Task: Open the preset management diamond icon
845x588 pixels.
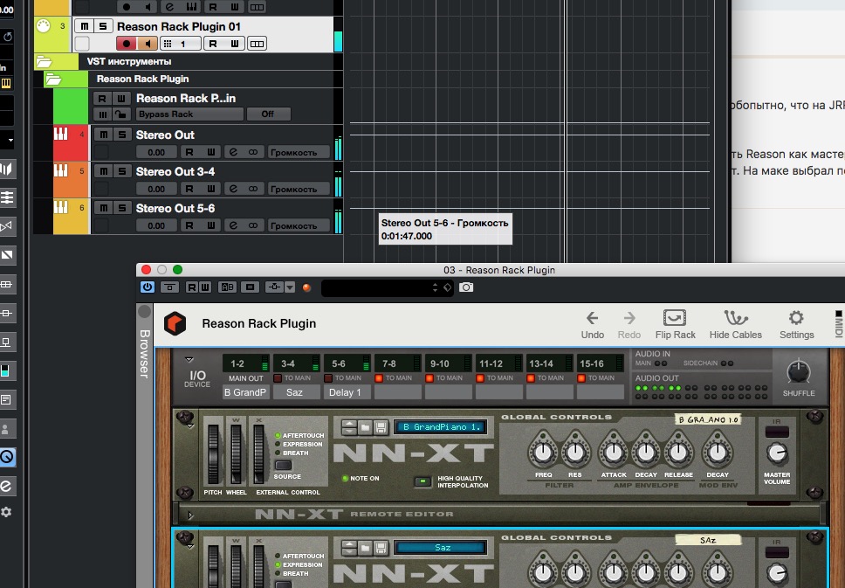Action: click(447, 287)
